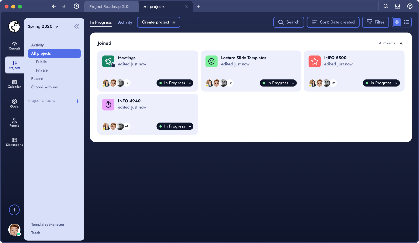Go back with the left arrow
The width and height of the screenshot is (419, 243).
(54, 6)
